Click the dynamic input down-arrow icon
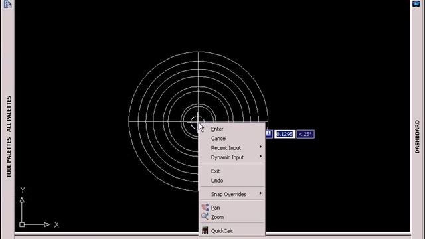The height and width of the screenshot is (239, 425). [x=269, y=134]
